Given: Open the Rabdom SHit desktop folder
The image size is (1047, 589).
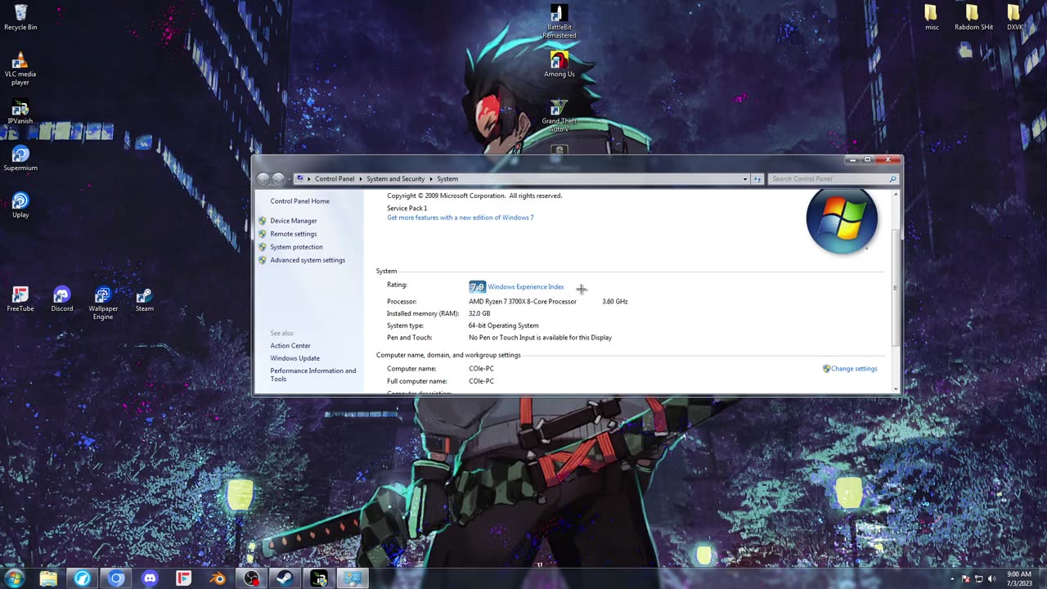Looking at the screenshot, I should 973,17.
